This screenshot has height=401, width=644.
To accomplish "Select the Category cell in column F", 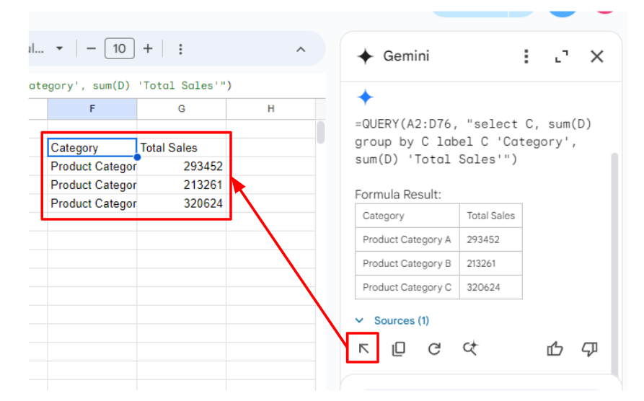I will 92,148.
